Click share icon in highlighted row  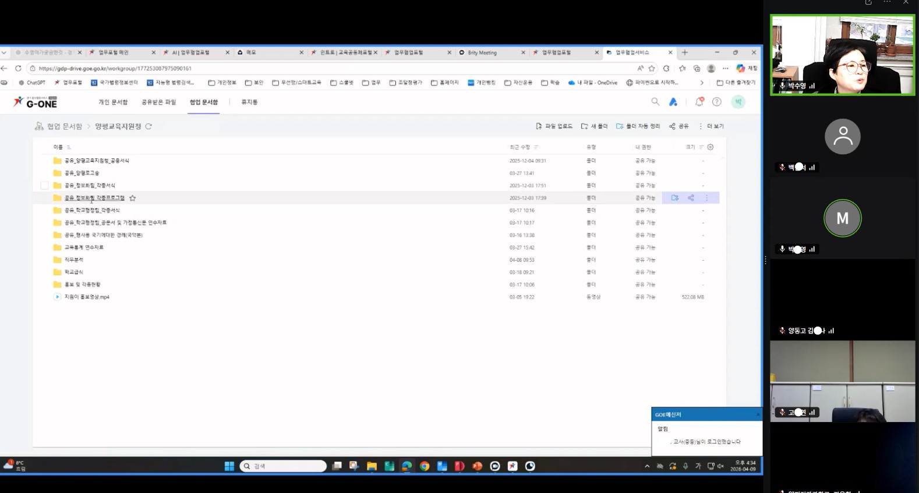[x=691, y=198]
